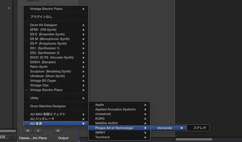Select ES P (Polyphonic Synth)
Screen dimensions: 242x142
(x=56, y=43)
